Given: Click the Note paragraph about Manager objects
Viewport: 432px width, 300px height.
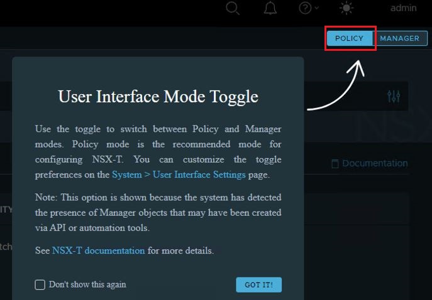Looking at the screenshot, I should pos(158,212).
